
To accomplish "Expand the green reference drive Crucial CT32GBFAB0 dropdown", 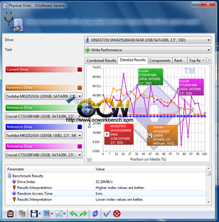I will [43, 116].
